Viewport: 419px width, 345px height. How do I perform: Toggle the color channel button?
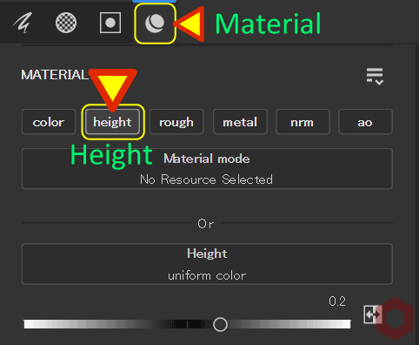49,122
